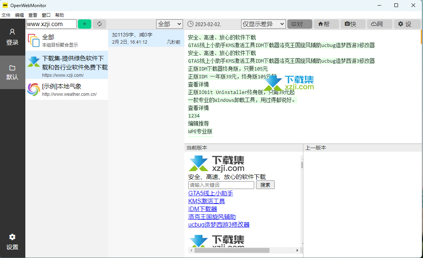Click the OpenWebMonitor app icon in title bar
The width and height of the screenshot is (423, 258).
(5, 5)
